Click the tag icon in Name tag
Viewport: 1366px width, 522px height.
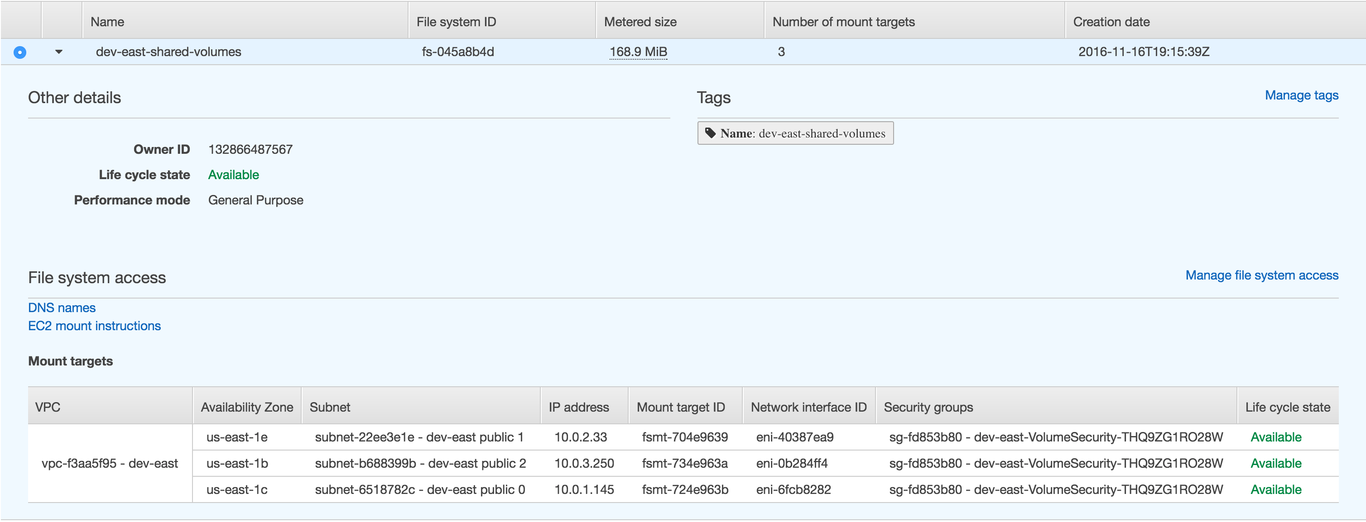point(710,133)
